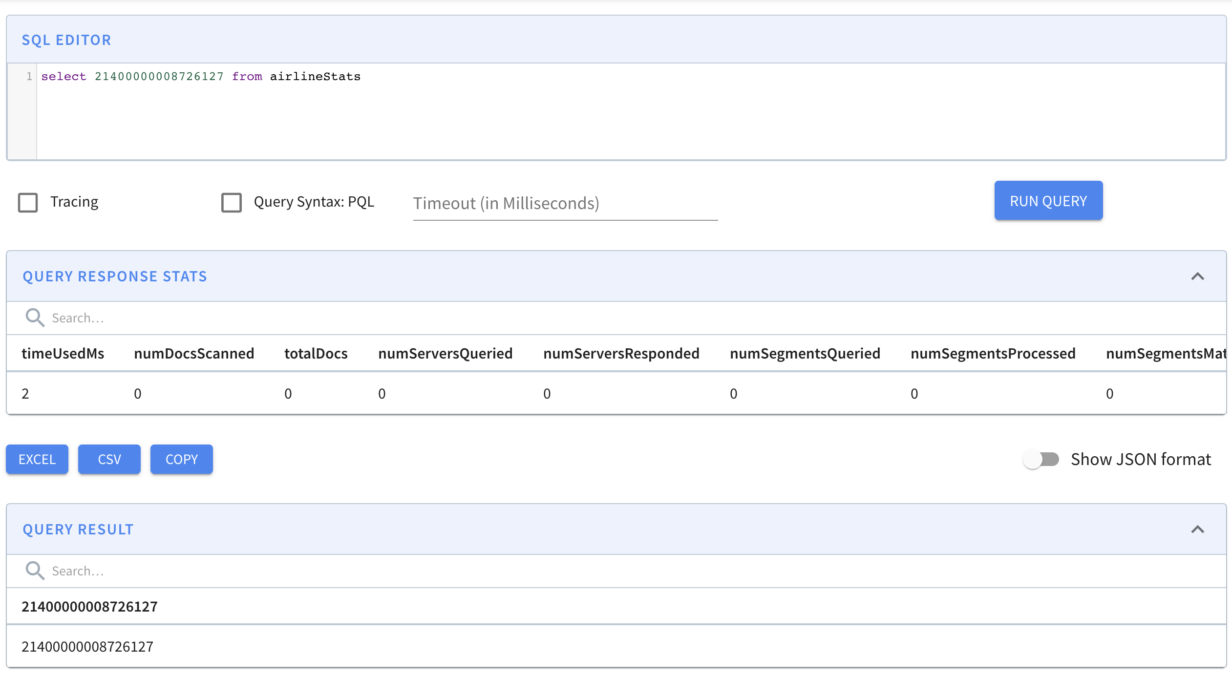Click the Query Result search magnifier icon
1232x678 pixels.
(35, 571)
